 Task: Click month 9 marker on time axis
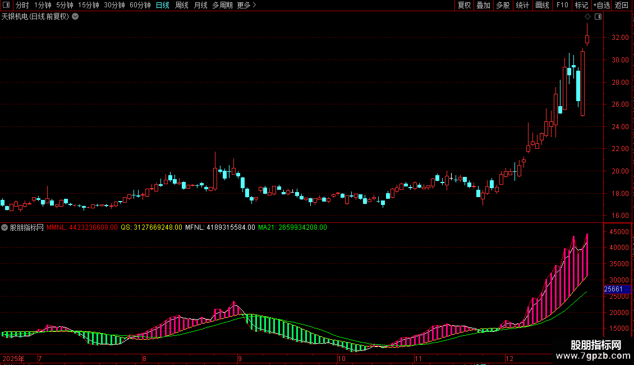tap(240, 358)
